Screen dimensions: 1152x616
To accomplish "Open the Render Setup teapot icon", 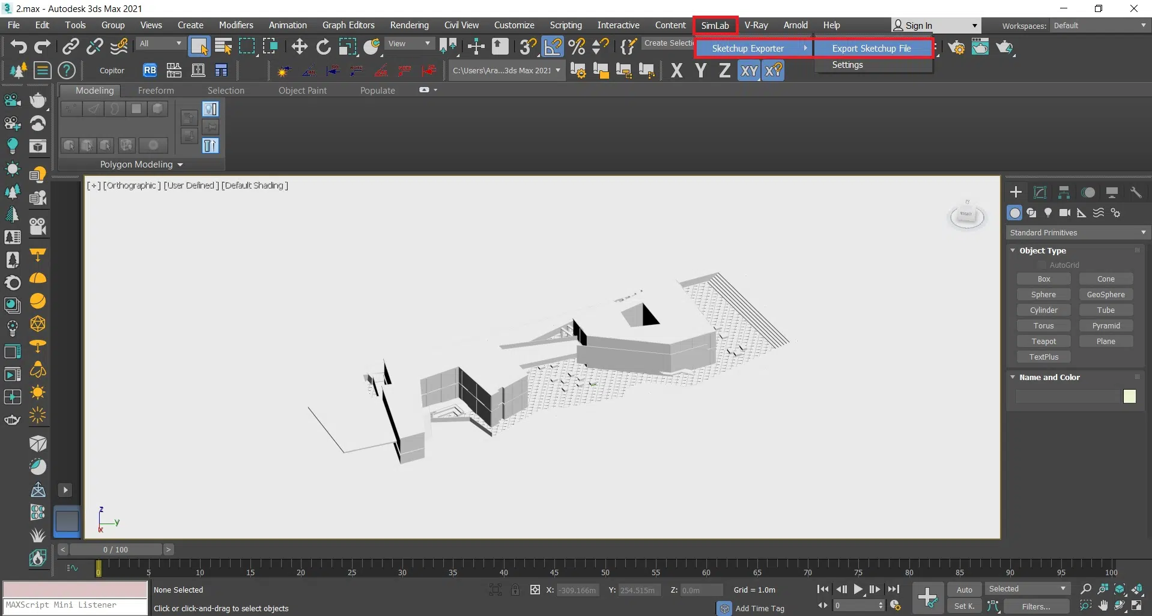I will pyautogui.click(x=957, y=47).
